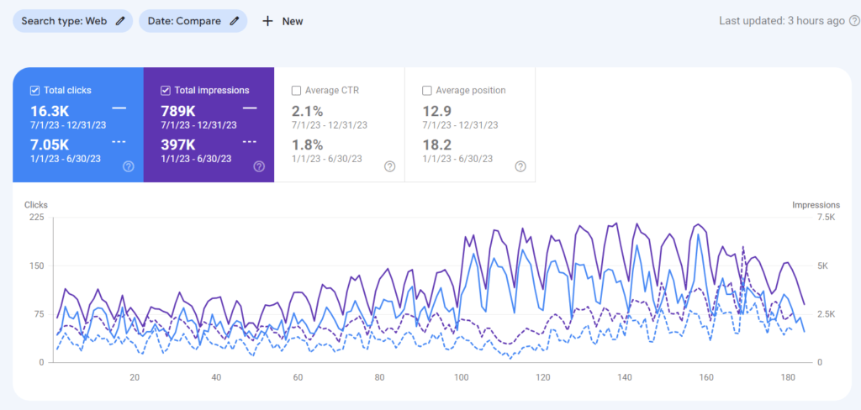The height and width of the screenshot is (410, 861).
Task: Click help icon in Average position card
Action: tap(520, 166)
